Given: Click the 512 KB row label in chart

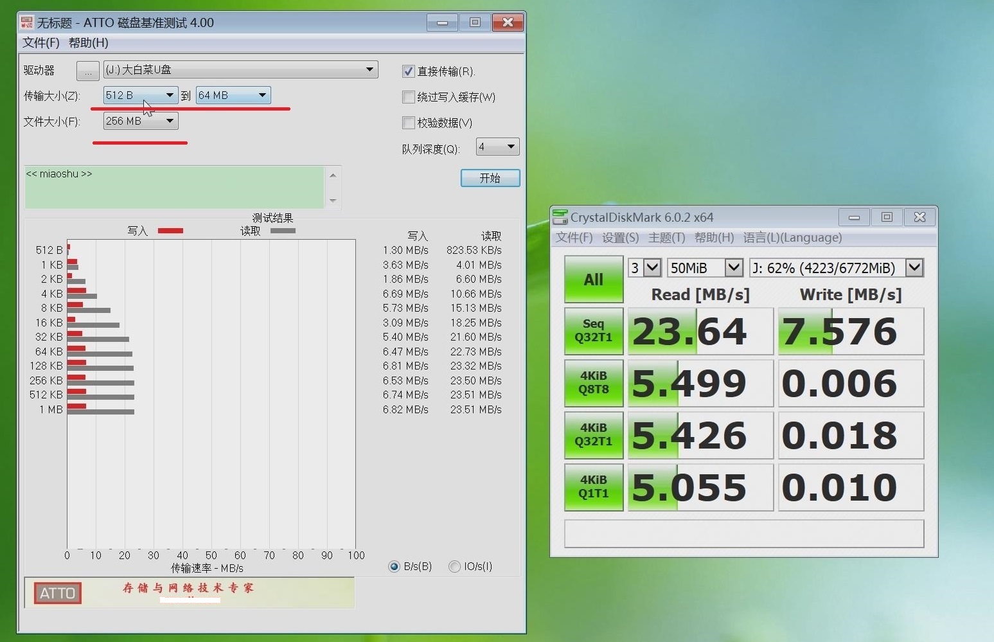Looking at the screenshot, I should pos(46,395).
